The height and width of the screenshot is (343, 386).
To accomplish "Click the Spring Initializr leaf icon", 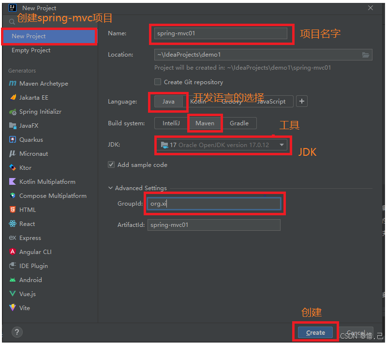I will [x=13, y=112].
